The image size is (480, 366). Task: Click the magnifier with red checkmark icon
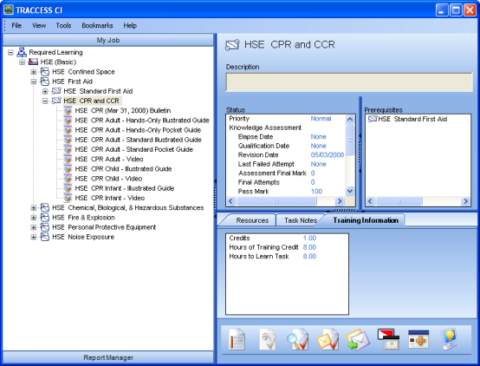297,339
